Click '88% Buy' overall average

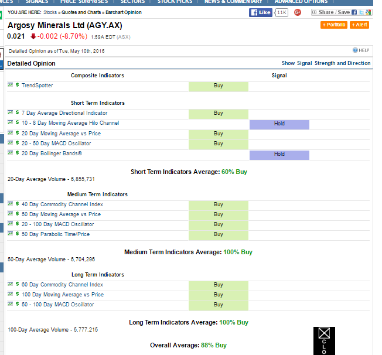214,345
